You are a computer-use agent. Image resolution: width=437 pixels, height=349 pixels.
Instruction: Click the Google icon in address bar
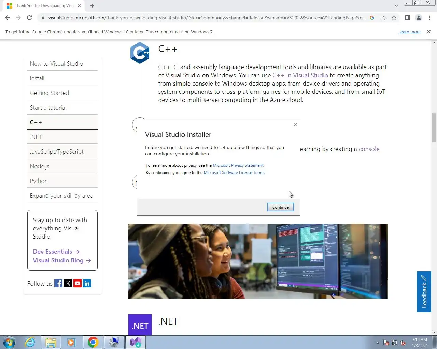click(372, 18)
